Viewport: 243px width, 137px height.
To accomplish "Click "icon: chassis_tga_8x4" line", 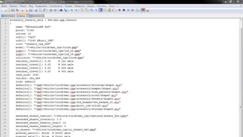I will coord(33,44).
